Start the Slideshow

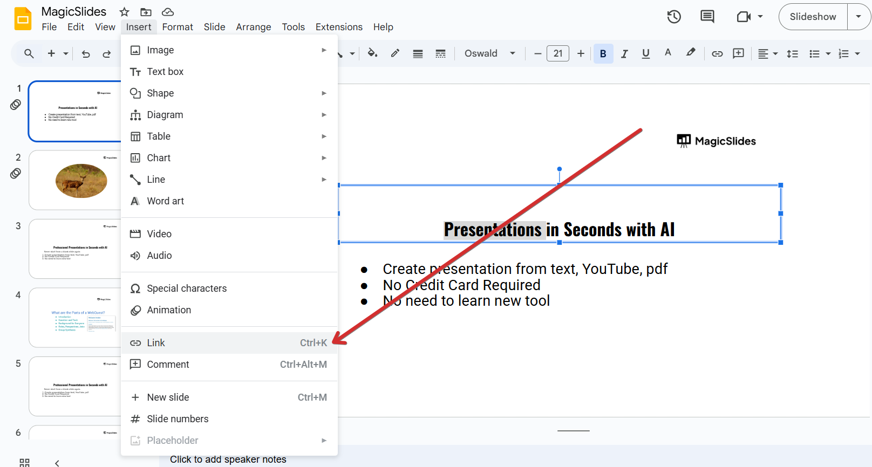click(813, 17)
